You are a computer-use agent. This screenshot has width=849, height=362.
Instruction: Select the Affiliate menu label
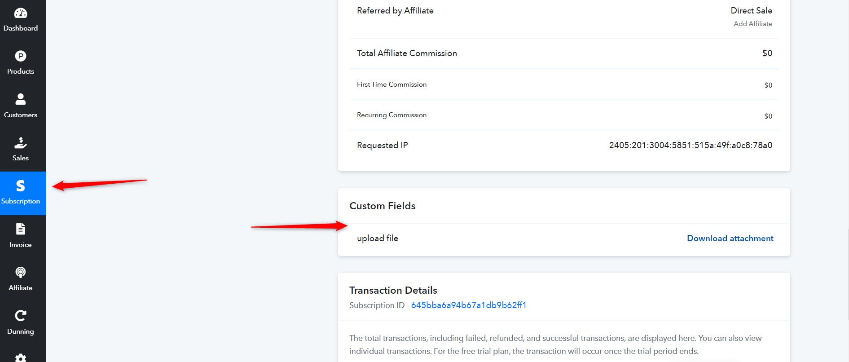[x=21, y=288]
